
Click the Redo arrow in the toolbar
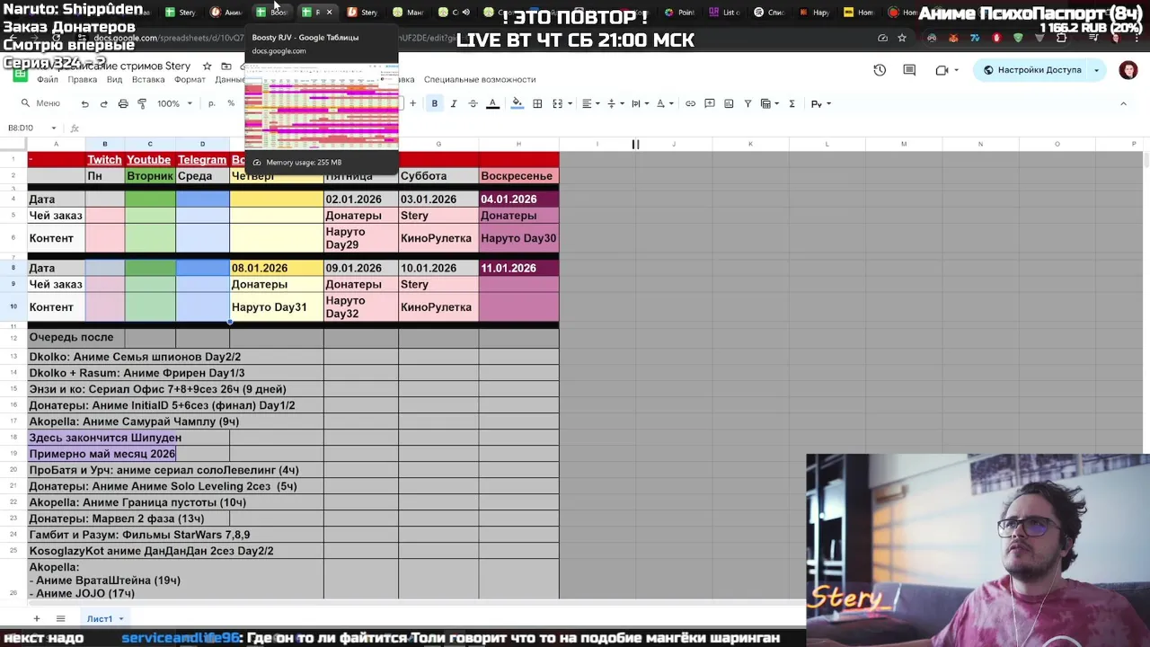pos(103,104)
